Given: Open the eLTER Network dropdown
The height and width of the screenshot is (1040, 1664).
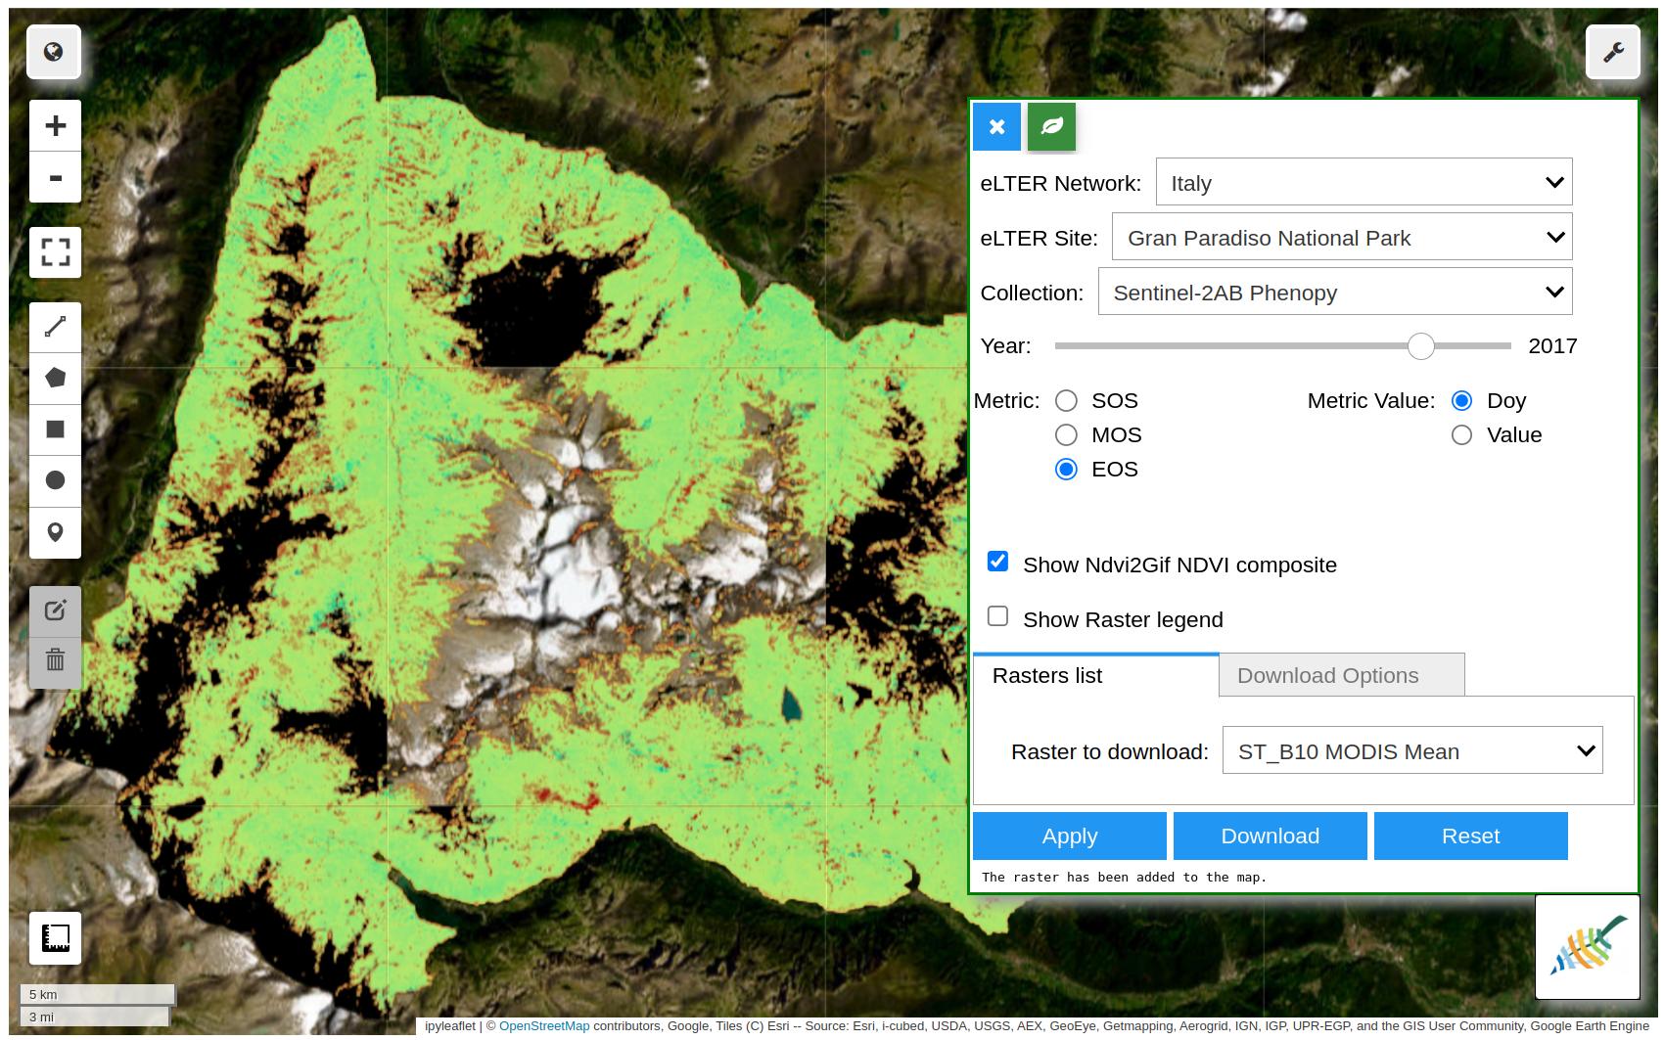Looking at the screenshot, I should click(x=1363, y=182).
